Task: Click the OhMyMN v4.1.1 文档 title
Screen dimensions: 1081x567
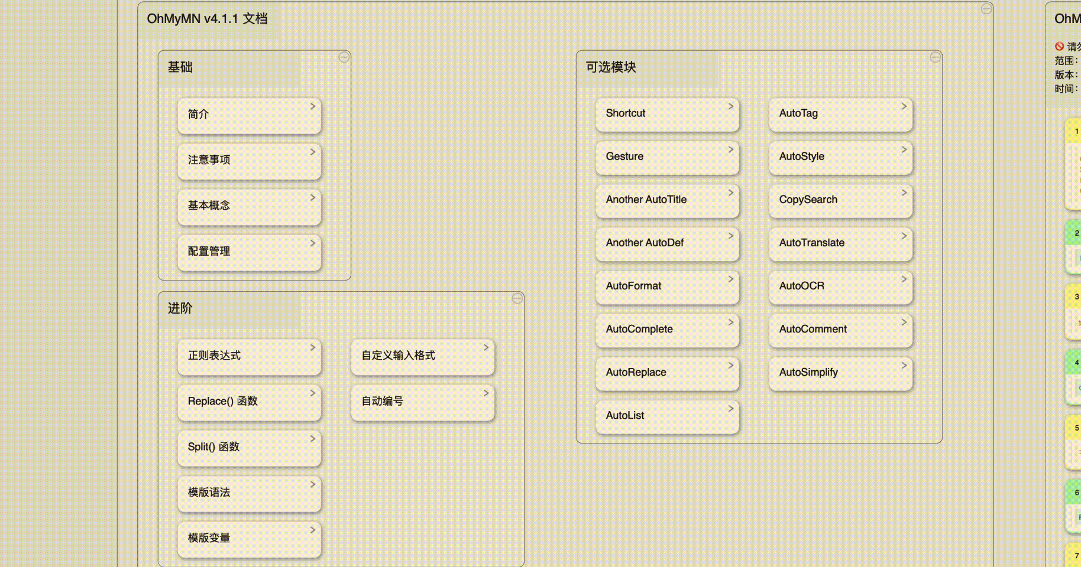Action: pyautogui.click(x=207, y=19)
